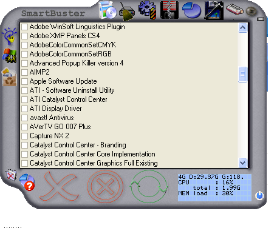Check the Adobe XMP Panels CS4 box

tap(25, 36)
